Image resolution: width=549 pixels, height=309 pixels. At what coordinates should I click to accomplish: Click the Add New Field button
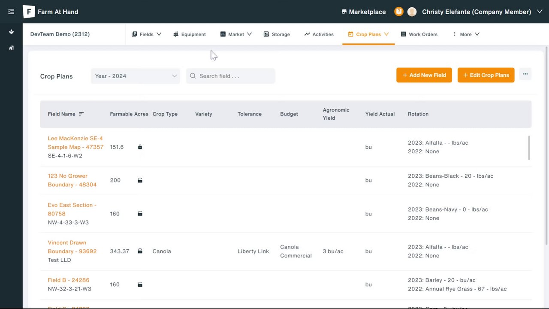point(424,75)
